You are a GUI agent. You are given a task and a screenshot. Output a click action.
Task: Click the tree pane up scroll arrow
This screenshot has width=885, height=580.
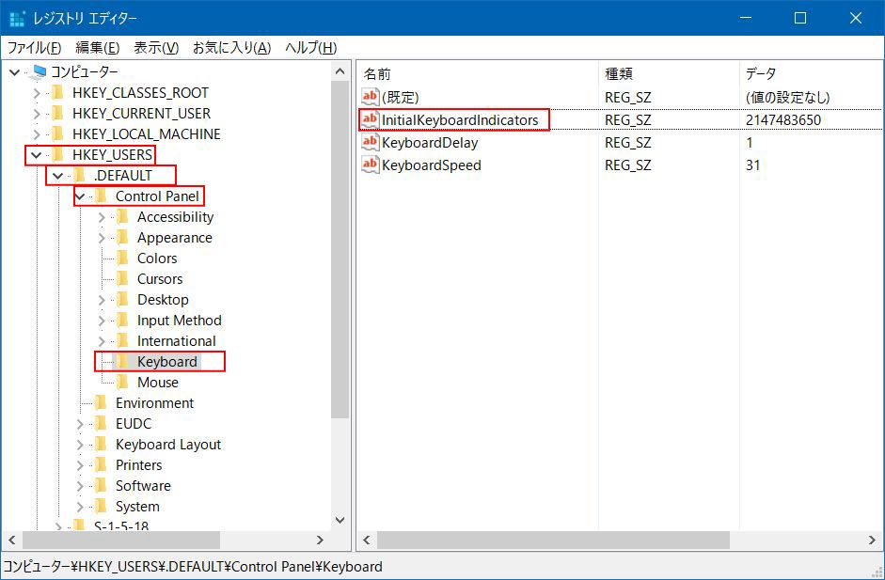[340, 71]
